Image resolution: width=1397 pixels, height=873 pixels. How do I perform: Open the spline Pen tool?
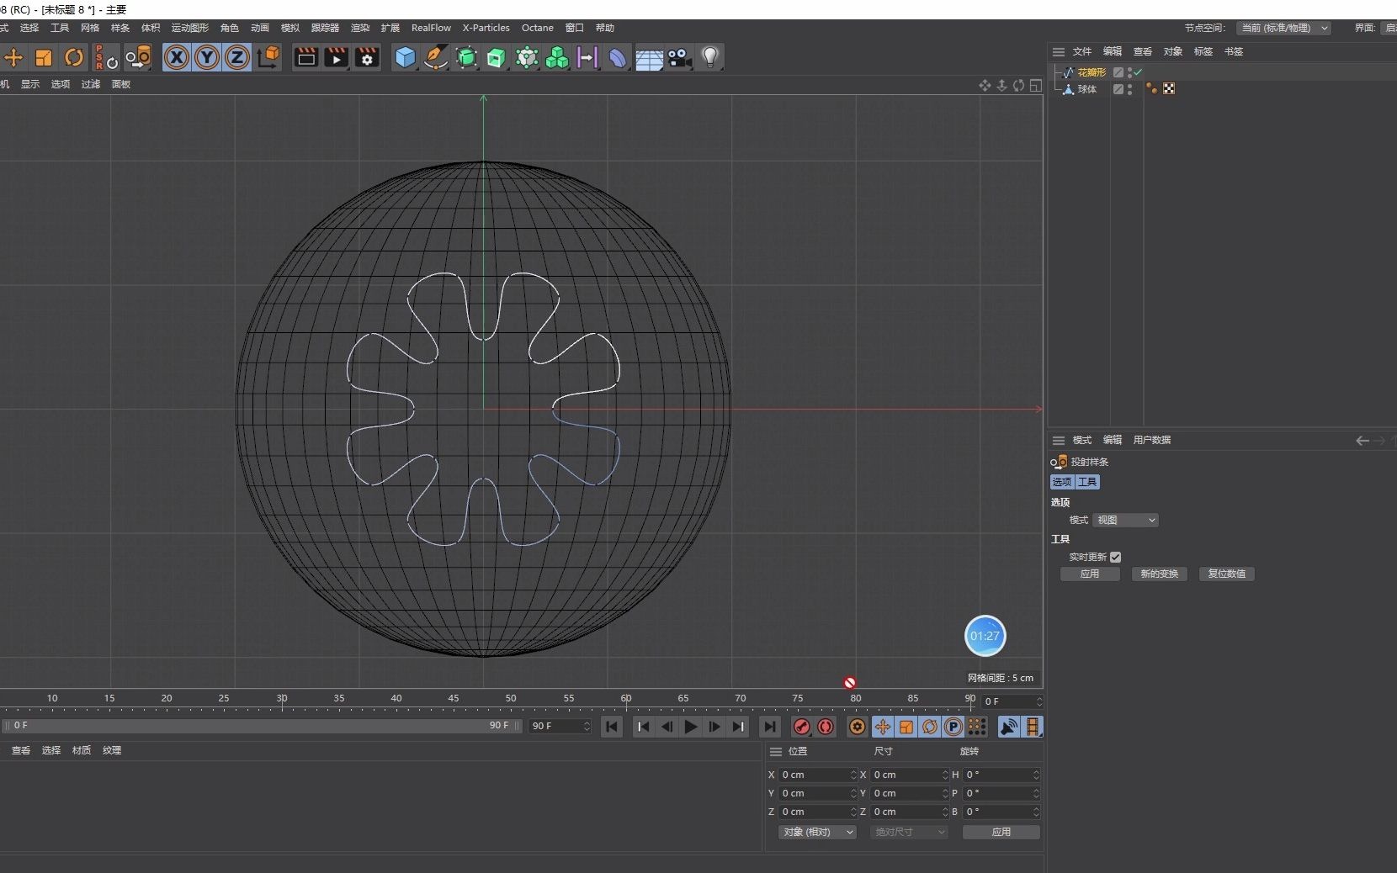pyautogui.click(x=435, y=57)
